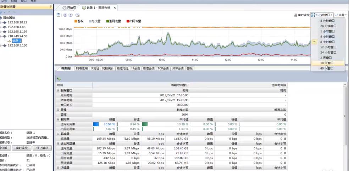Select the 192.168.10.21 server node
Viewport: 349px width, 171px height.
[16, 22]
